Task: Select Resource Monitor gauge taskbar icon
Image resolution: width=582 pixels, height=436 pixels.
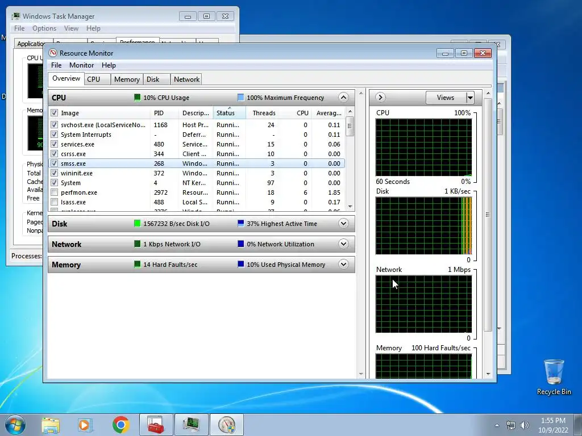Action: click(x=227, y=425)
